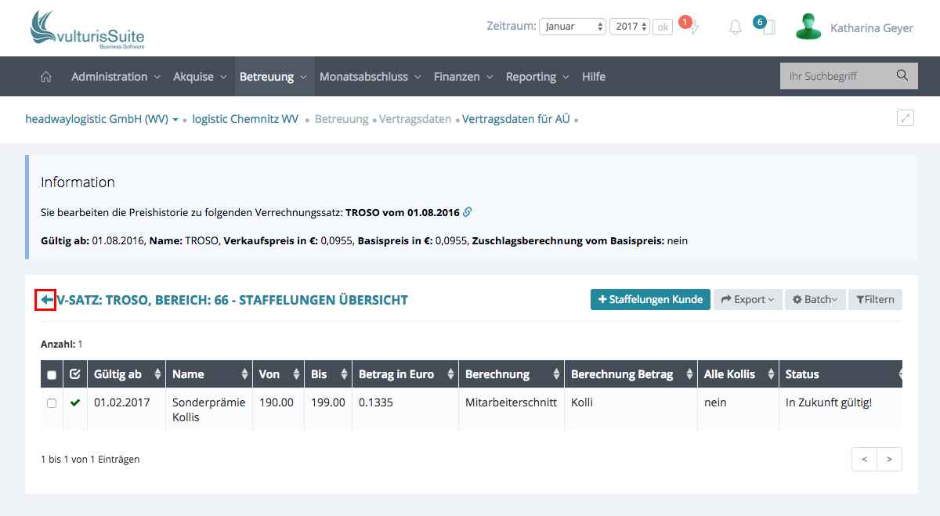This screenshot has width=940, height=516.
Task: Click the link icon after TROSO vom 01.08.2016
Action: click(468, 212)
